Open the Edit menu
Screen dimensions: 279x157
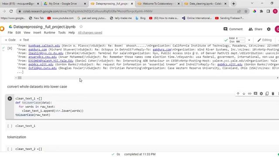[x=18, y=33]
